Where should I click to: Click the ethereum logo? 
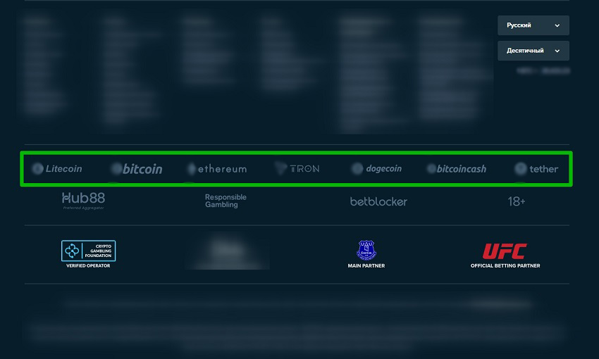pos(217,169)
